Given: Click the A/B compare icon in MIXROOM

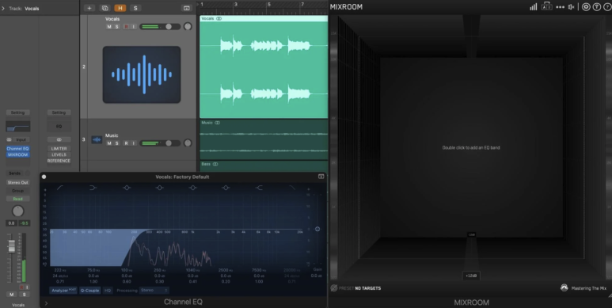Looking at the screenshot, I should tap(546, 6).
